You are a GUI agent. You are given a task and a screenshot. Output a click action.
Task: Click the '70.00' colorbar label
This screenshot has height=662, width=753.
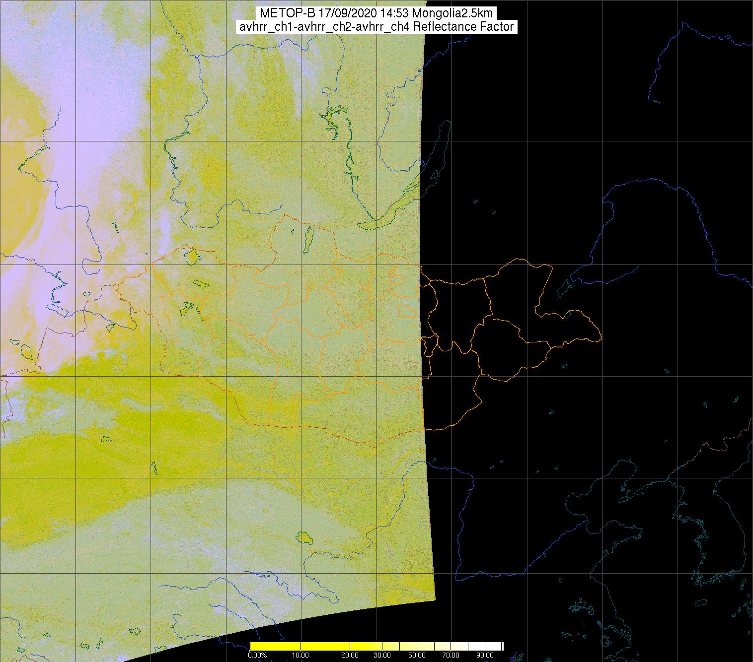click(451, 655)
